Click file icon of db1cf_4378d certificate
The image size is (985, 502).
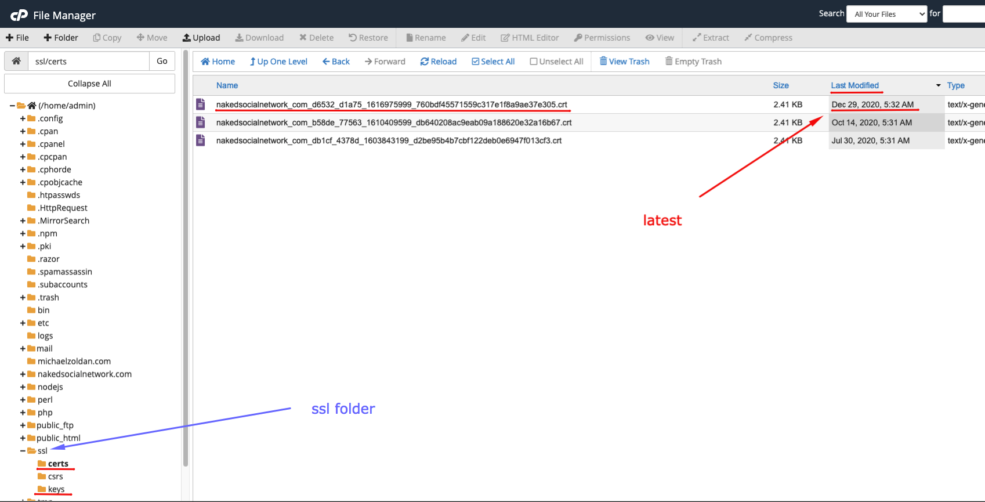(201, 140)
